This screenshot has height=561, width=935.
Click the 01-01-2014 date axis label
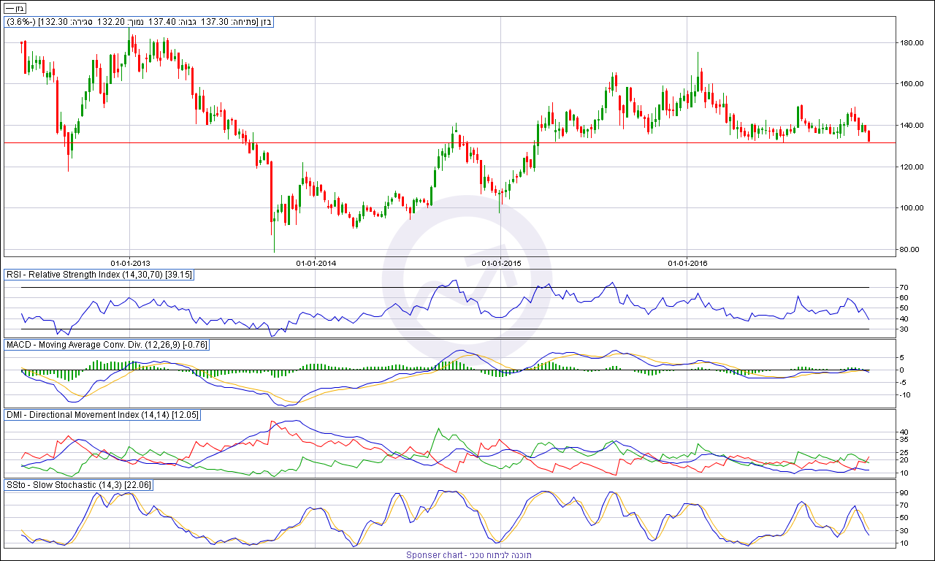316,262
